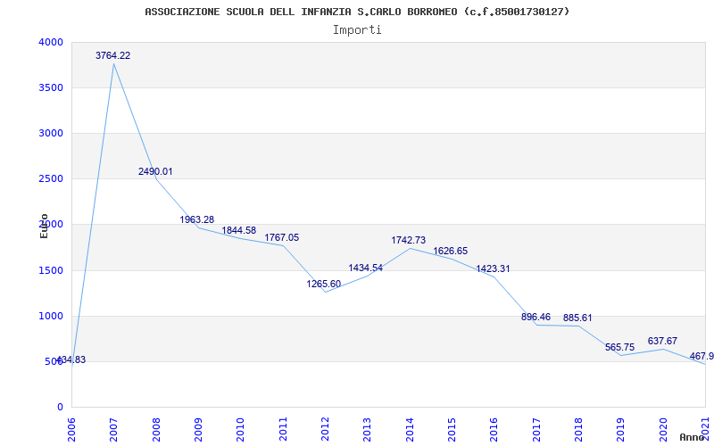Screen dimensions: 714x446
Task: Click y-axis label 0
Action: (x=60, y=408)
